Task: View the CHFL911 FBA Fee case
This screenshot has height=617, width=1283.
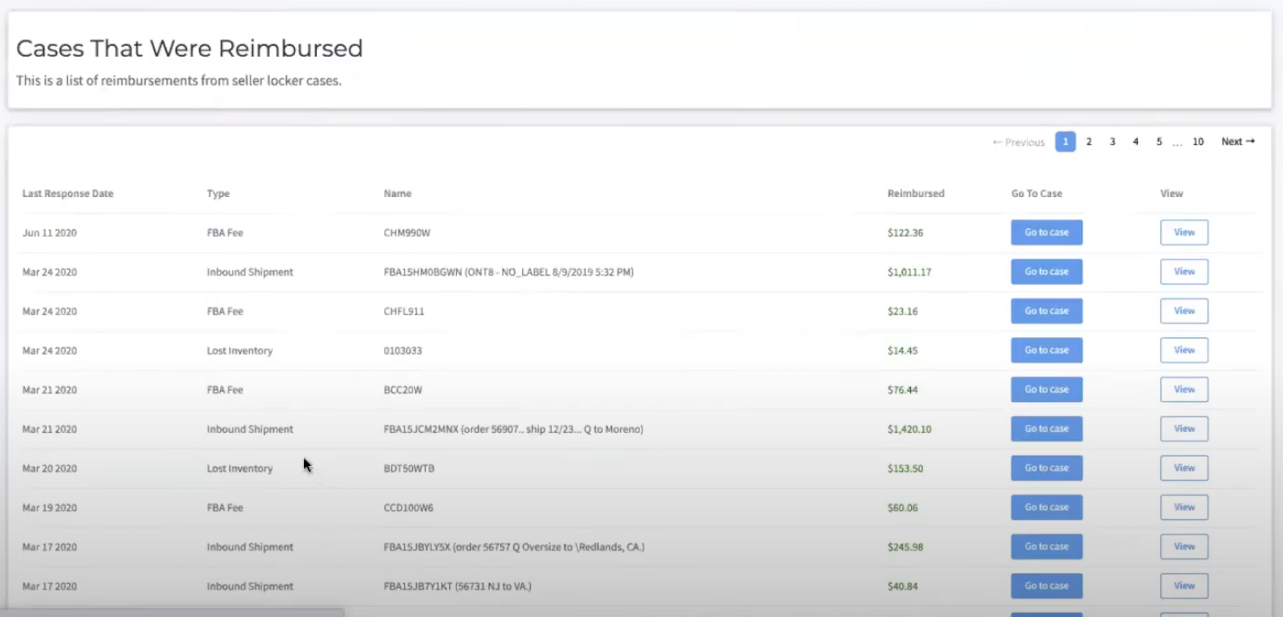Action: point(1184,311)
